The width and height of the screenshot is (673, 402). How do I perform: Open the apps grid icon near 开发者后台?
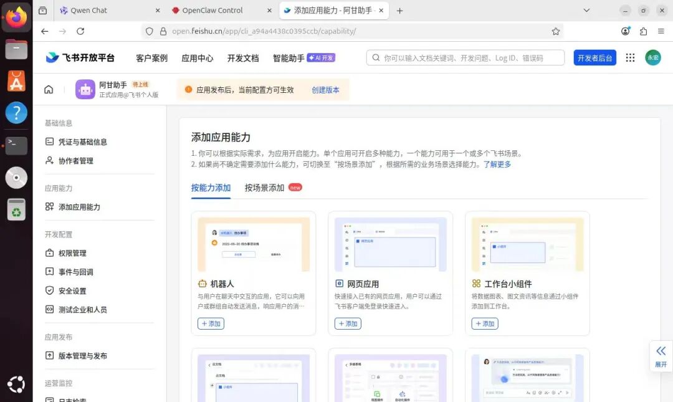(x=631, y=57)
